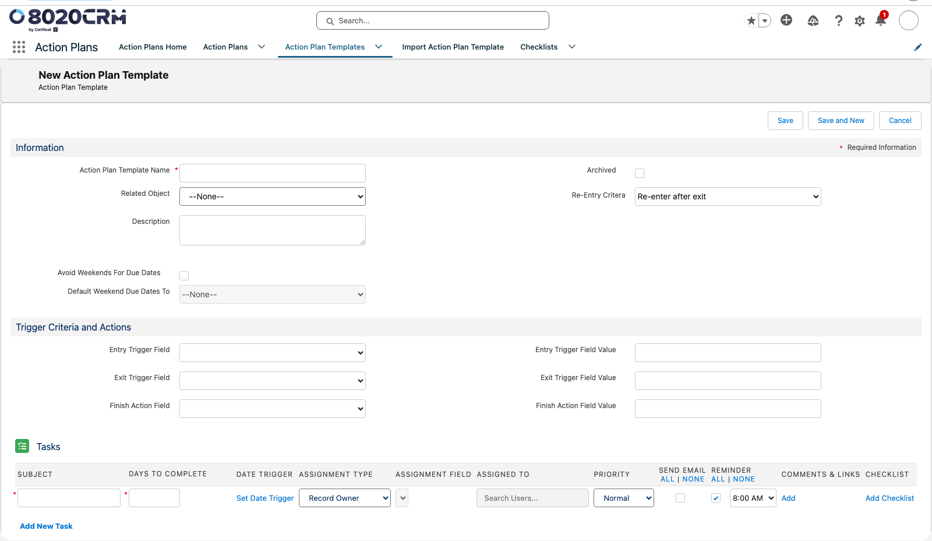
Task: Click the Search Users assigned to field
Action: coord(532,498)
